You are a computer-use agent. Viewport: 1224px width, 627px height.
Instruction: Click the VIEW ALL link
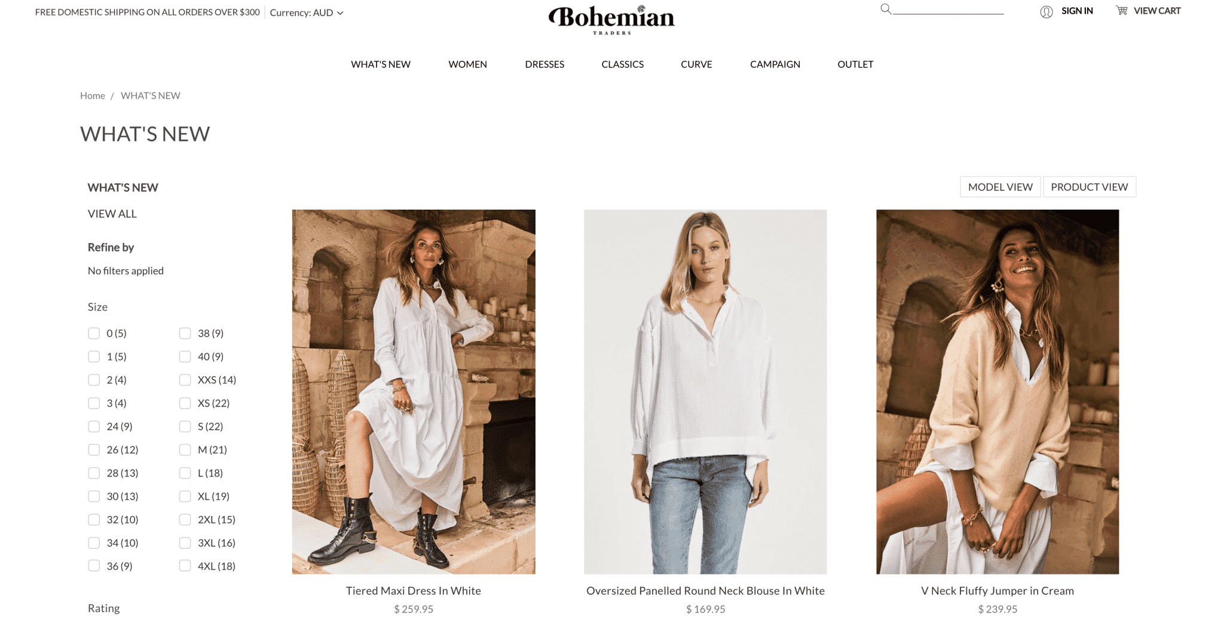pos(112,214)
